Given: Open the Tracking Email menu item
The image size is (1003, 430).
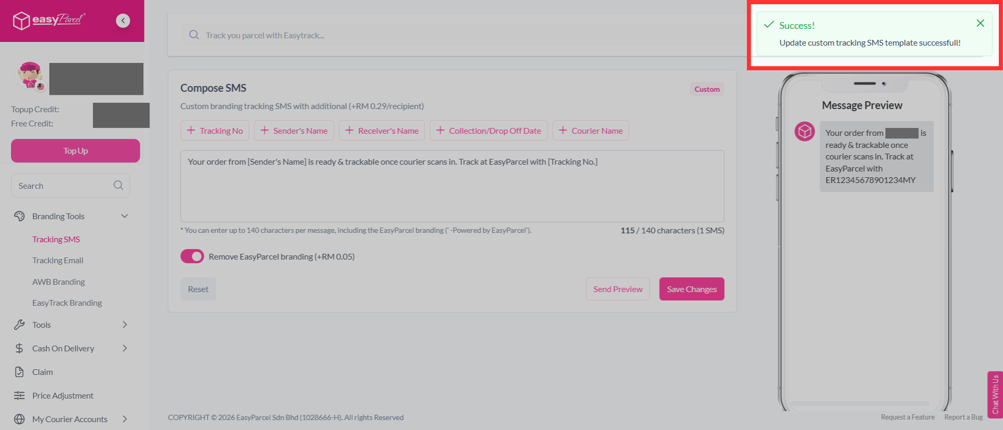Looking at the screenshot, I should pos(58,261).
